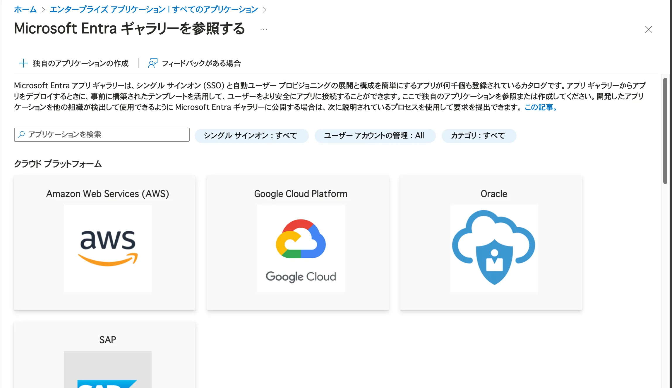
Task: Open the ellipsis more-options menu beside title
Action: [x=264, y=29]
